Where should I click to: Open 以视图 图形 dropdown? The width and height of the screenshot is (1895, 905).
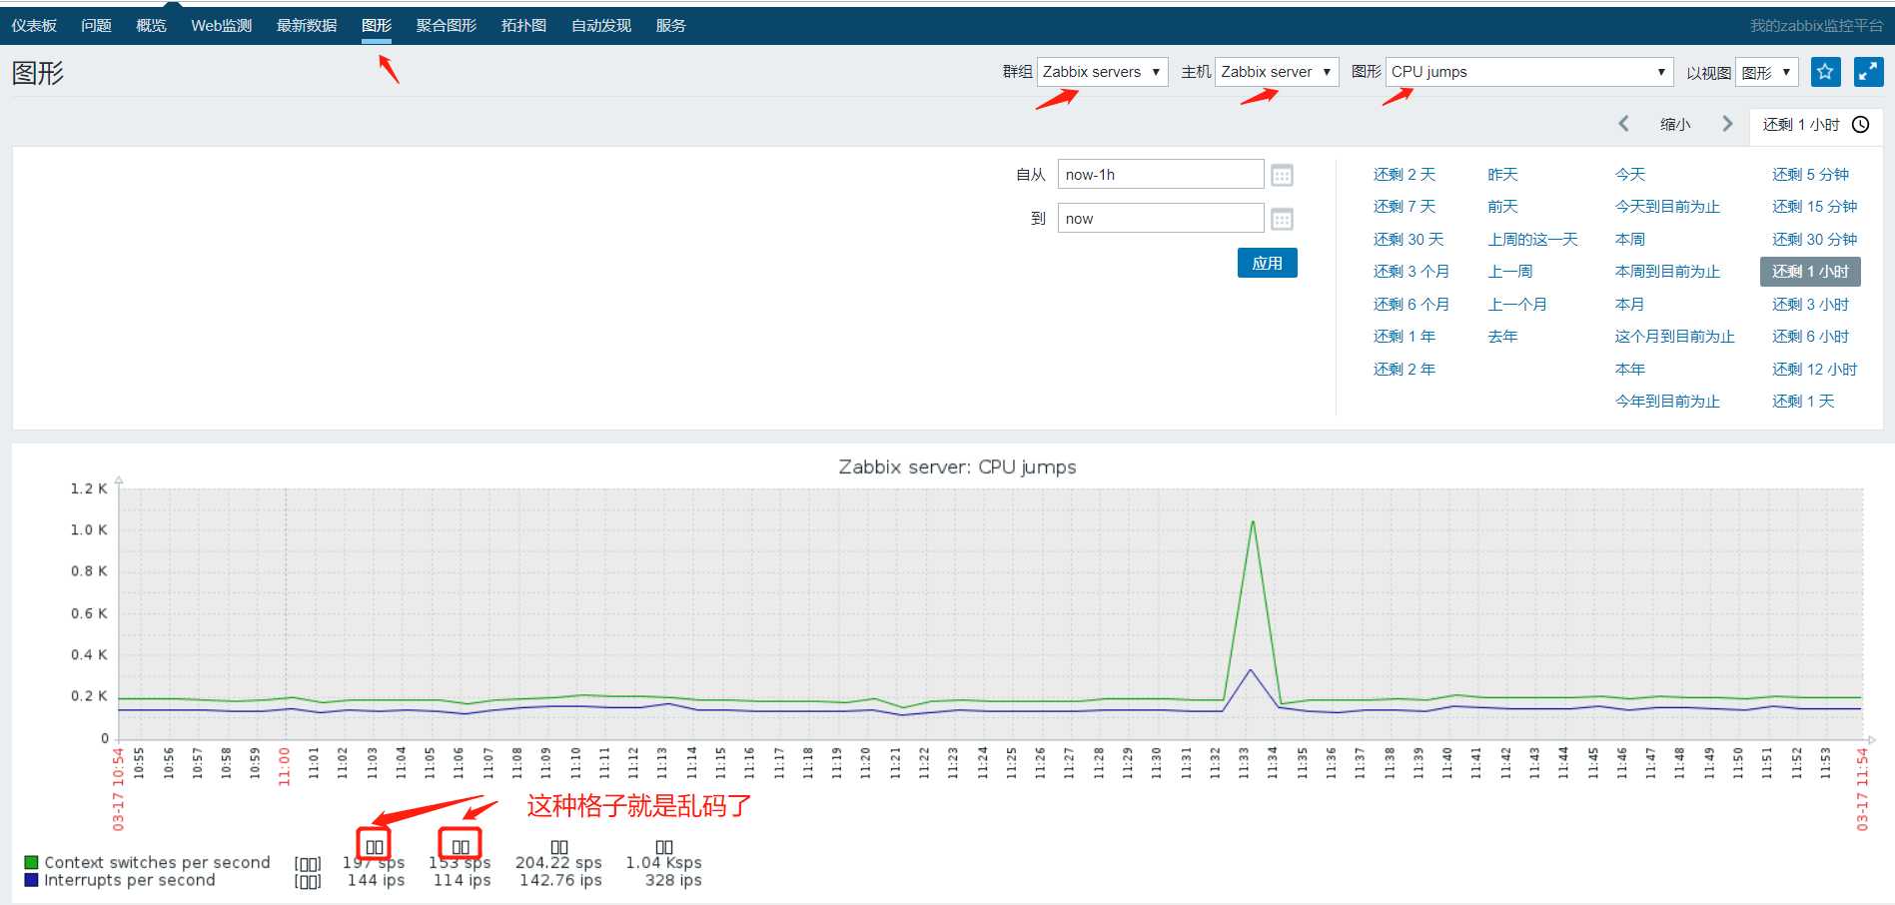click(x=1767, y=72)
